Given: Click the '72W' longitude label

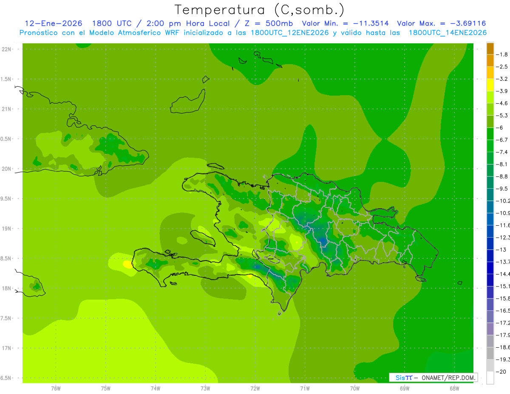Looking at the screenshot, I should pyautogui.click(x=255, y=388).
